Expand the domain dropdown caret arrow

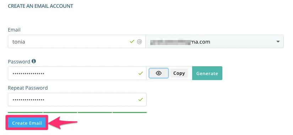(x=278, y=41)
